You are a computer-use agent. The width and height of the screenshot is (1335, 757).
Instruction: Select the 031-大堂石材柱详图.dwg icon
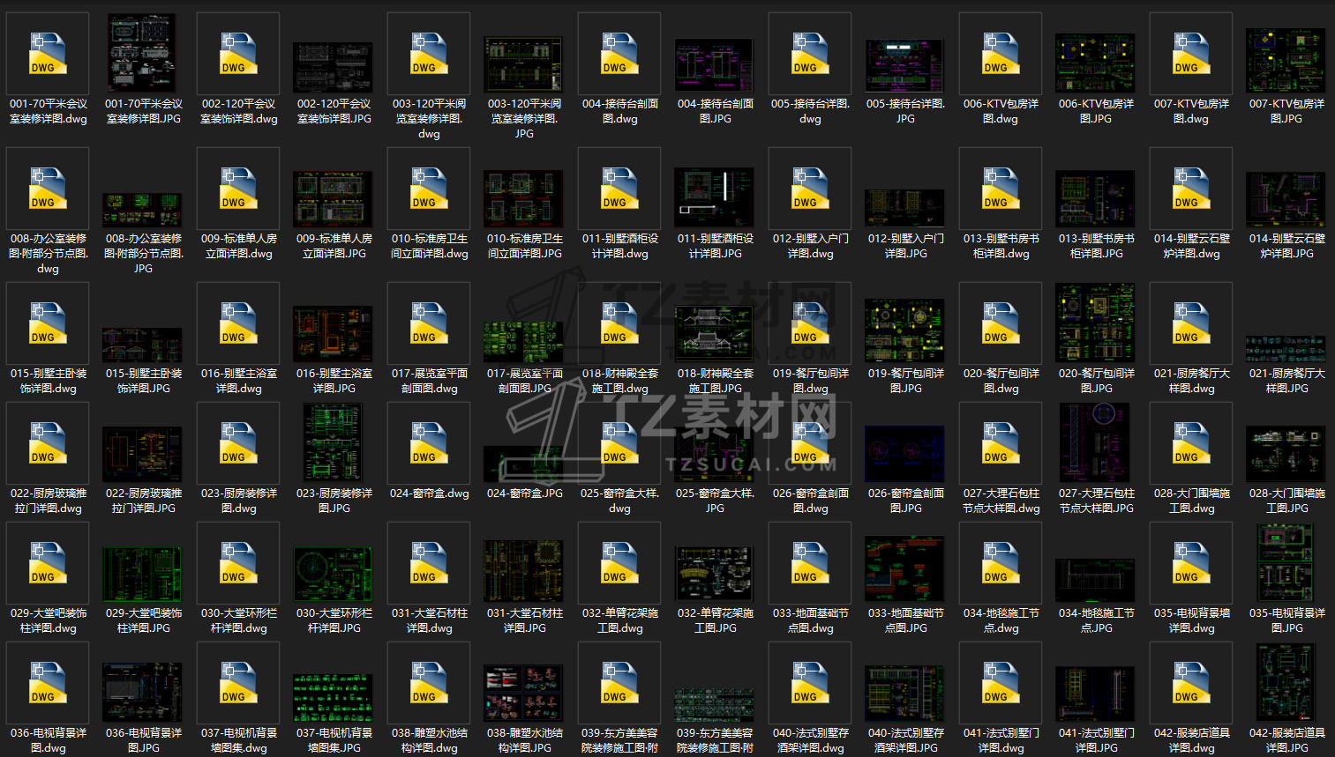429,563
